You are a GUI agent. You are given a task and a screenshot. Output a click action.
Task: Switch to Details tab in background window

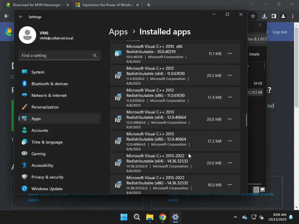click(254, 54)
